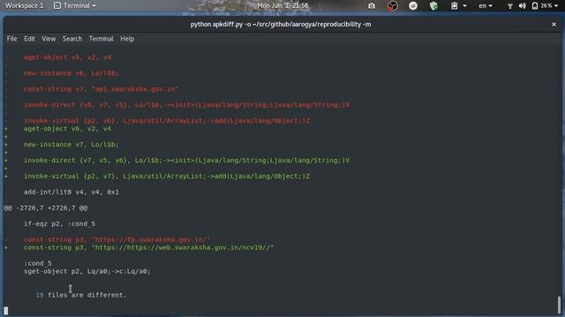Click the red line "aget-object v5, v2, v4"

pyautogui.click(x=67, y=57)
